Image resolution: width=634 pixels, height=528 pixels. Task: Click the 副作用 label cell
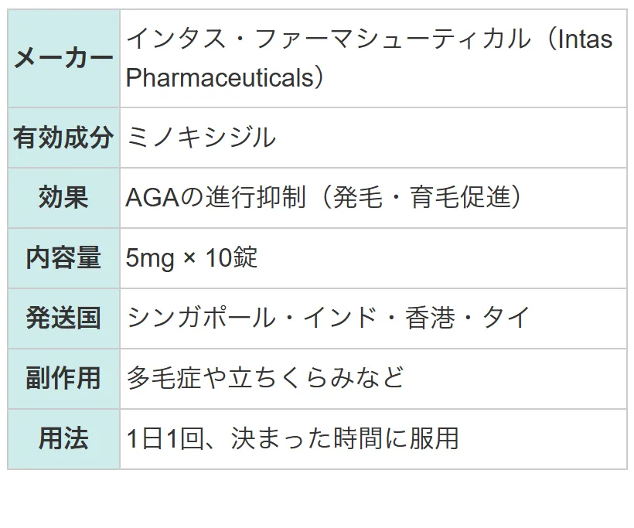[x=64, y=379]
